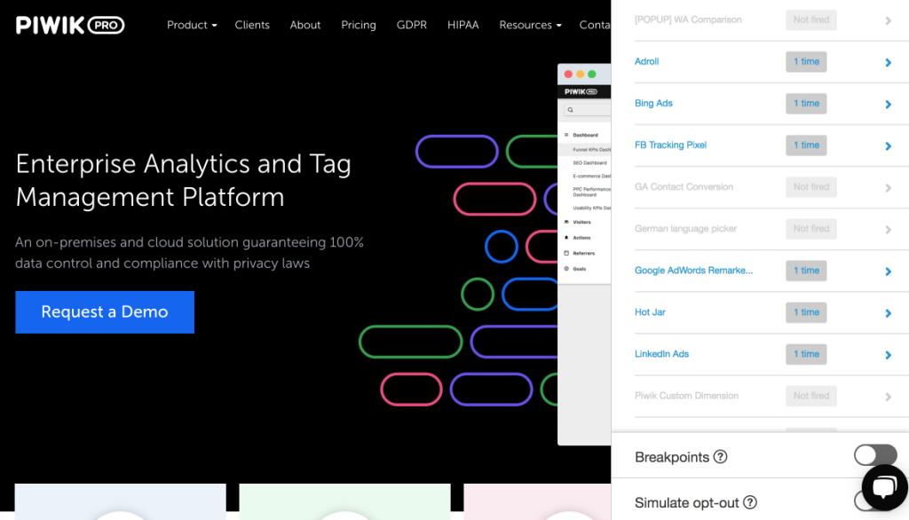The width and height of the screenshot is (909, 520).
Task: Expand the FB Tracking Pixel chevron
Action: (888, 146)
